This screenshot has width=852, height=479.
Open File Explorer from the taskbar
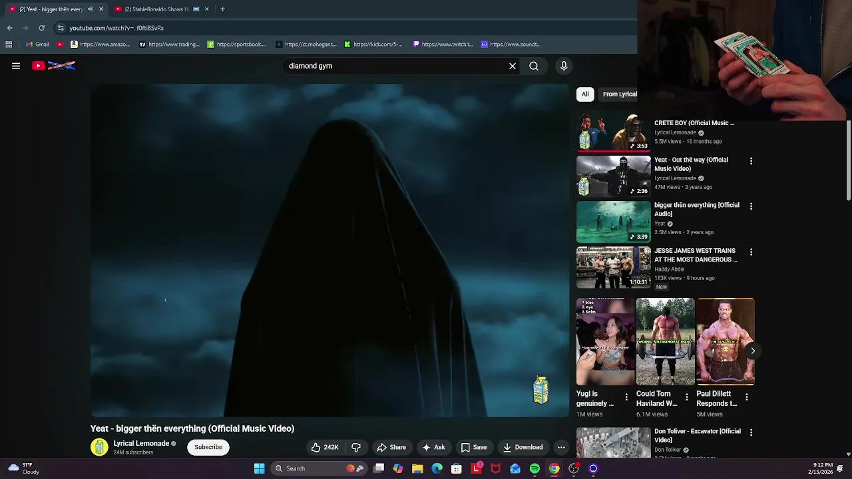(x=417, y=468)
